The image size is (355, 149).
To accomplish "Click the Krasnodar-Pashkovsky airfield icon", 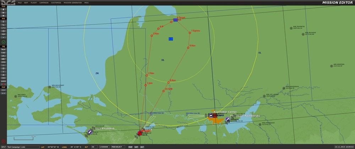I will pyautogui.click(x=228, y=119).
